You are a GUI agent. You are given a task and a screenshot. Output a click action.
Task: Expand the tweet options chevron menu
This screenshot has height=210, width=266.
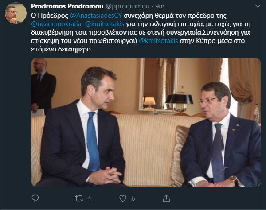[258, 6]
